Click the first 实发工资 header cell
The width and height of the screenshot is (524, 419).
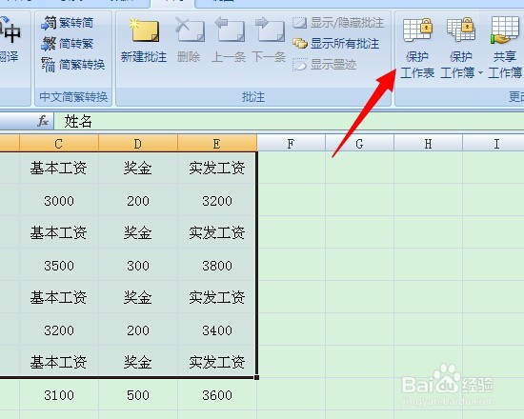217,168
